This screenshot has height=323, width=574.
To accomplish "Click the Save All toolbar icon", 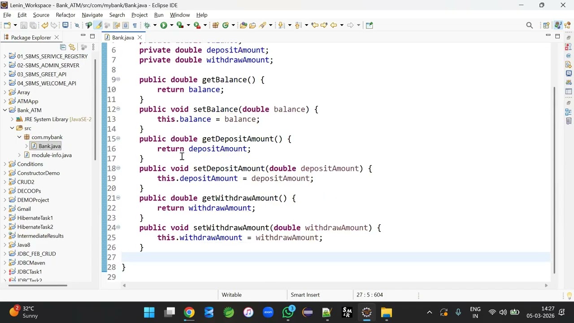I will (x=33, y=25).
